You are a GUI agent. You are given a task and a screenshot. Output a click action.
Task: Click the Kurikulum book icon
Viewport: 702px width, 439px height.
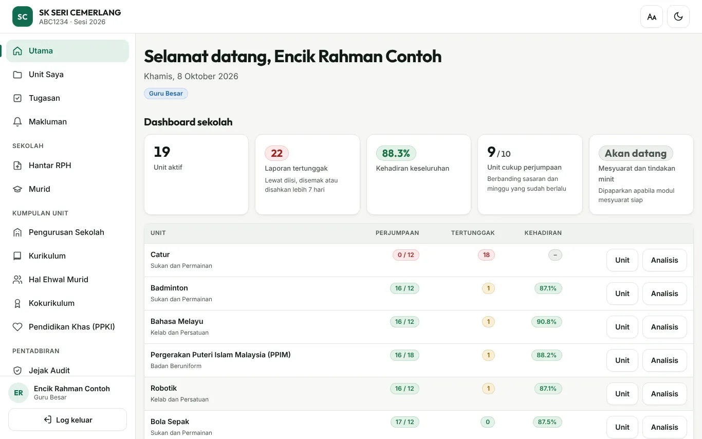17,256
